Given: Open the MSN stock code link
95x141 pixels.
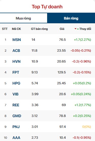Looking at the screenshot, I should click(x=17, y=40).
